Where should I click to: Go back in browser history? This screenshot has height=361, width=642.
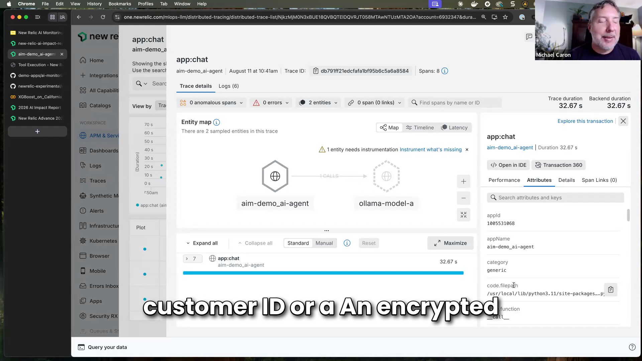(x=79, y=17)
